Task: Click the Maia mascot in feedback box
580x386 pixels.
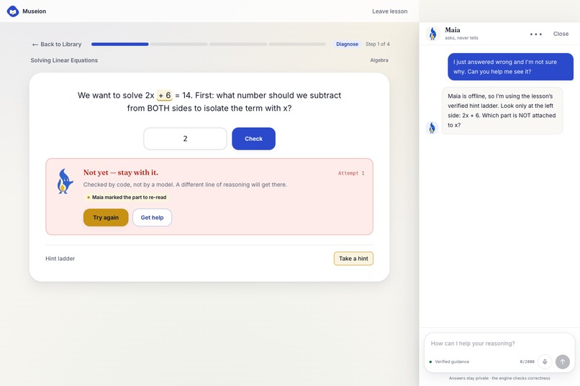Action: [x=65, y=181]
